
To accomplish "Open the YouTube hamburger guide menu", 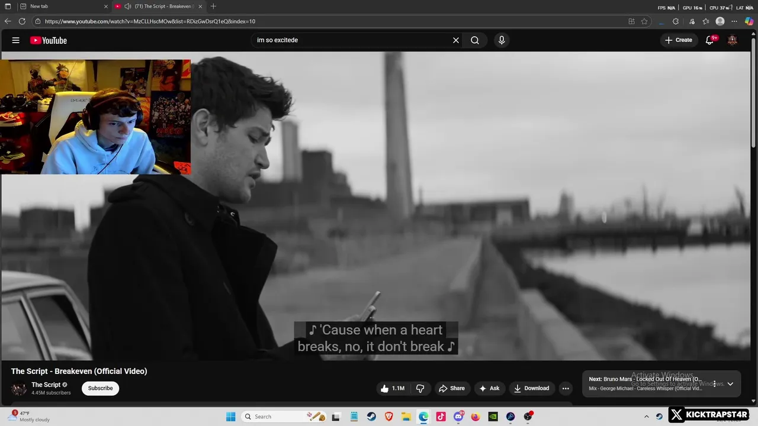I will (16, 40).
